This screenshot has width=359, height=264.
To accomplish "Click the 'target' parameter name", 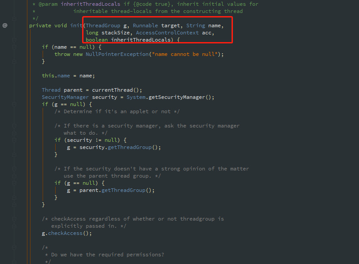I will tap(171, 26).
